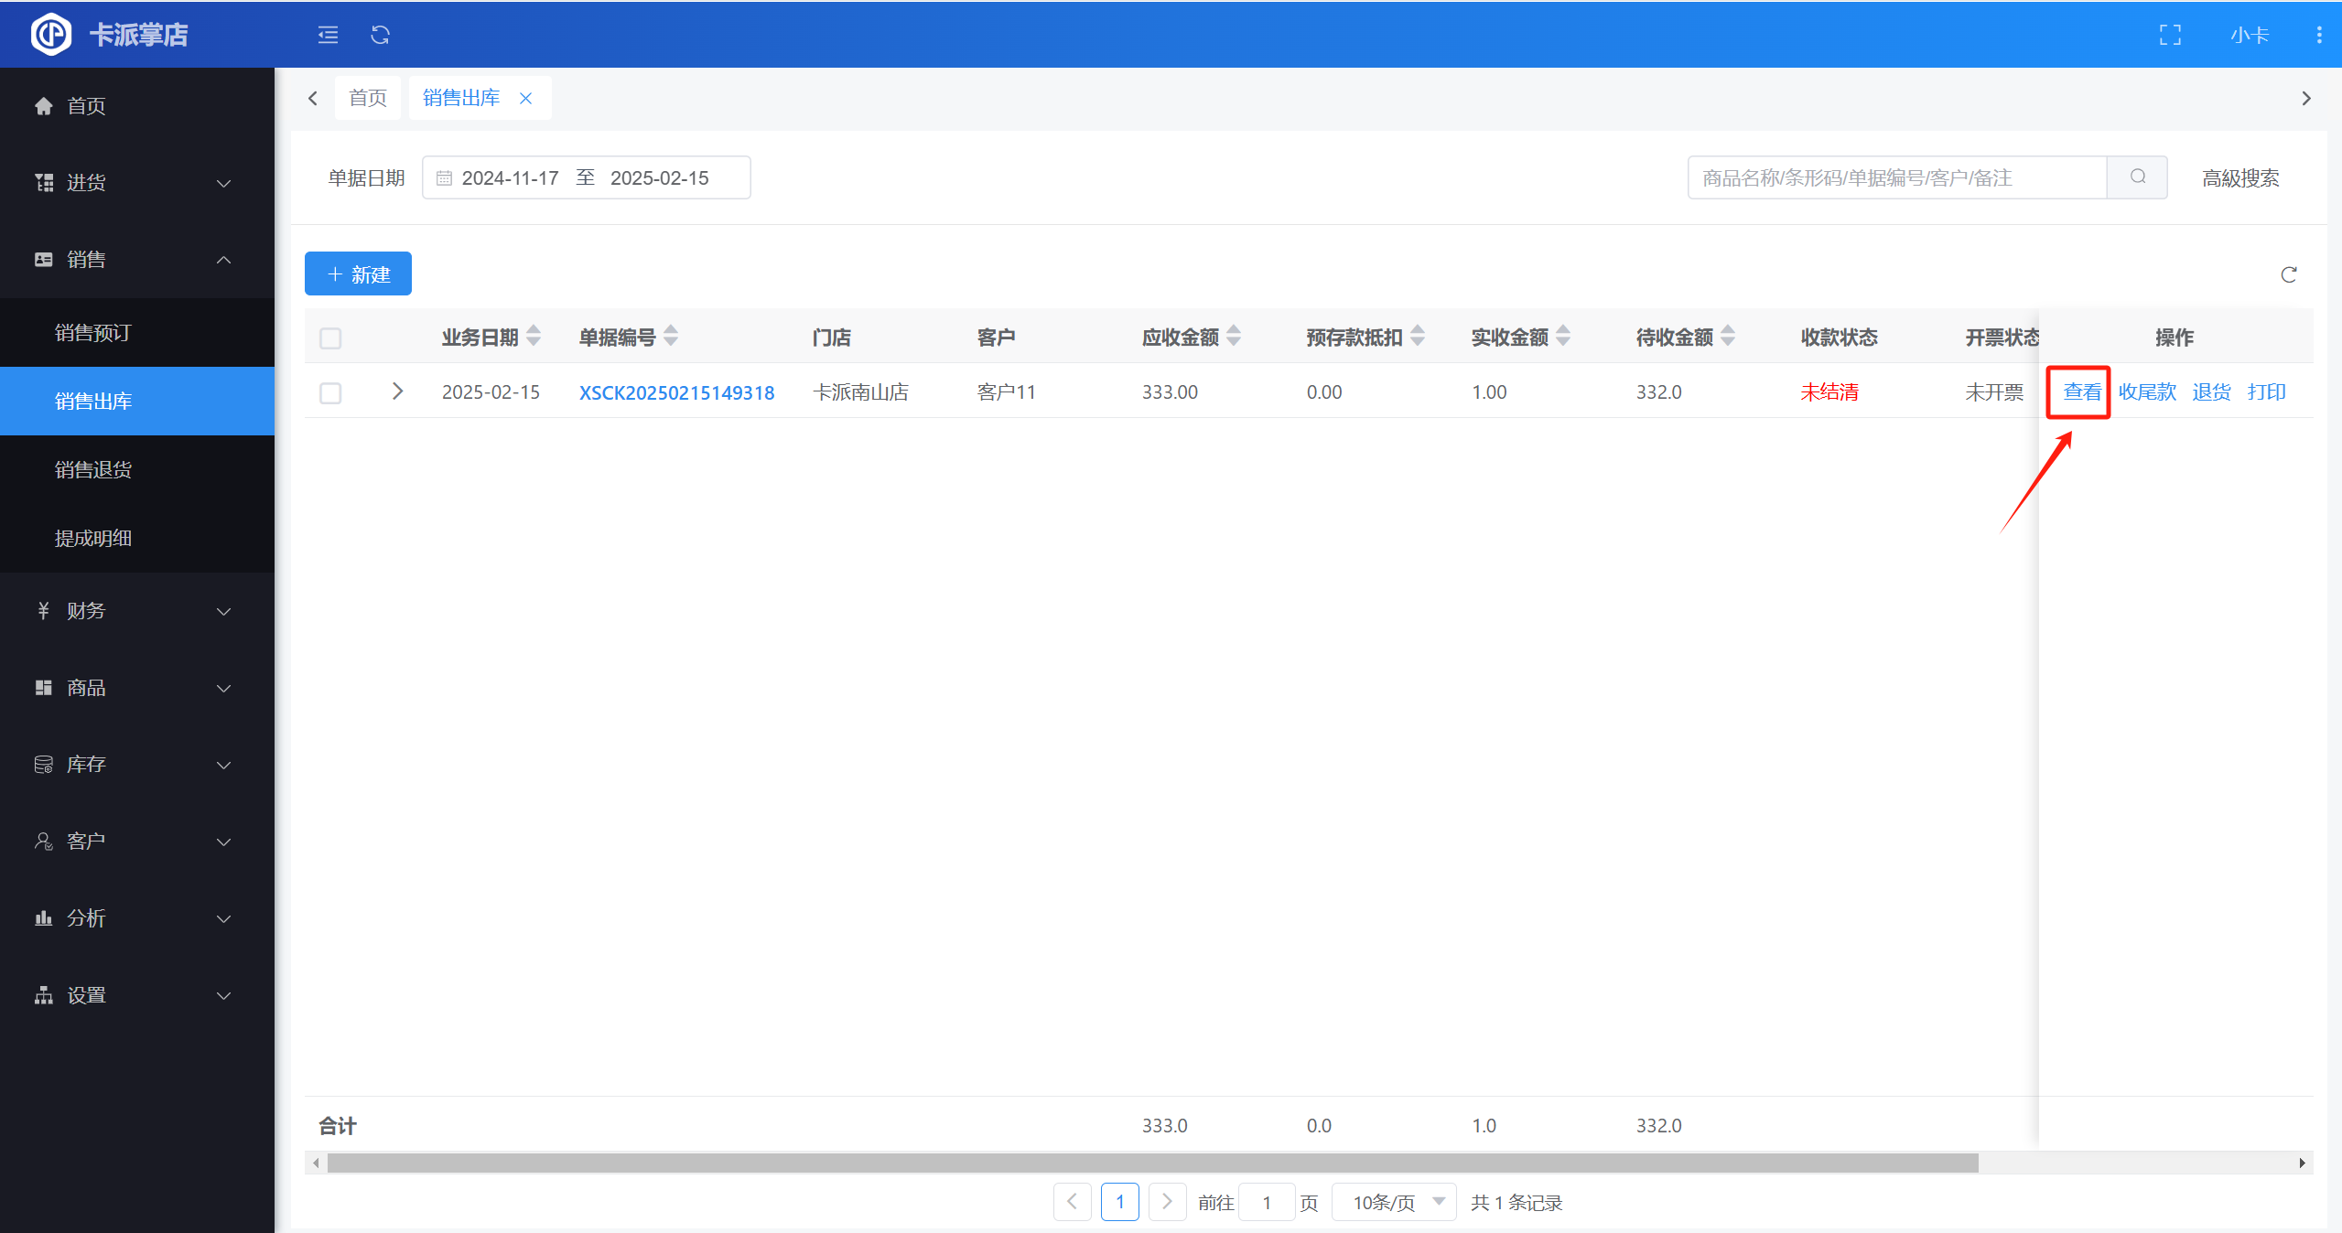
Task: Open order link XSCK20250215149318
Action: (x=676, y=392)
